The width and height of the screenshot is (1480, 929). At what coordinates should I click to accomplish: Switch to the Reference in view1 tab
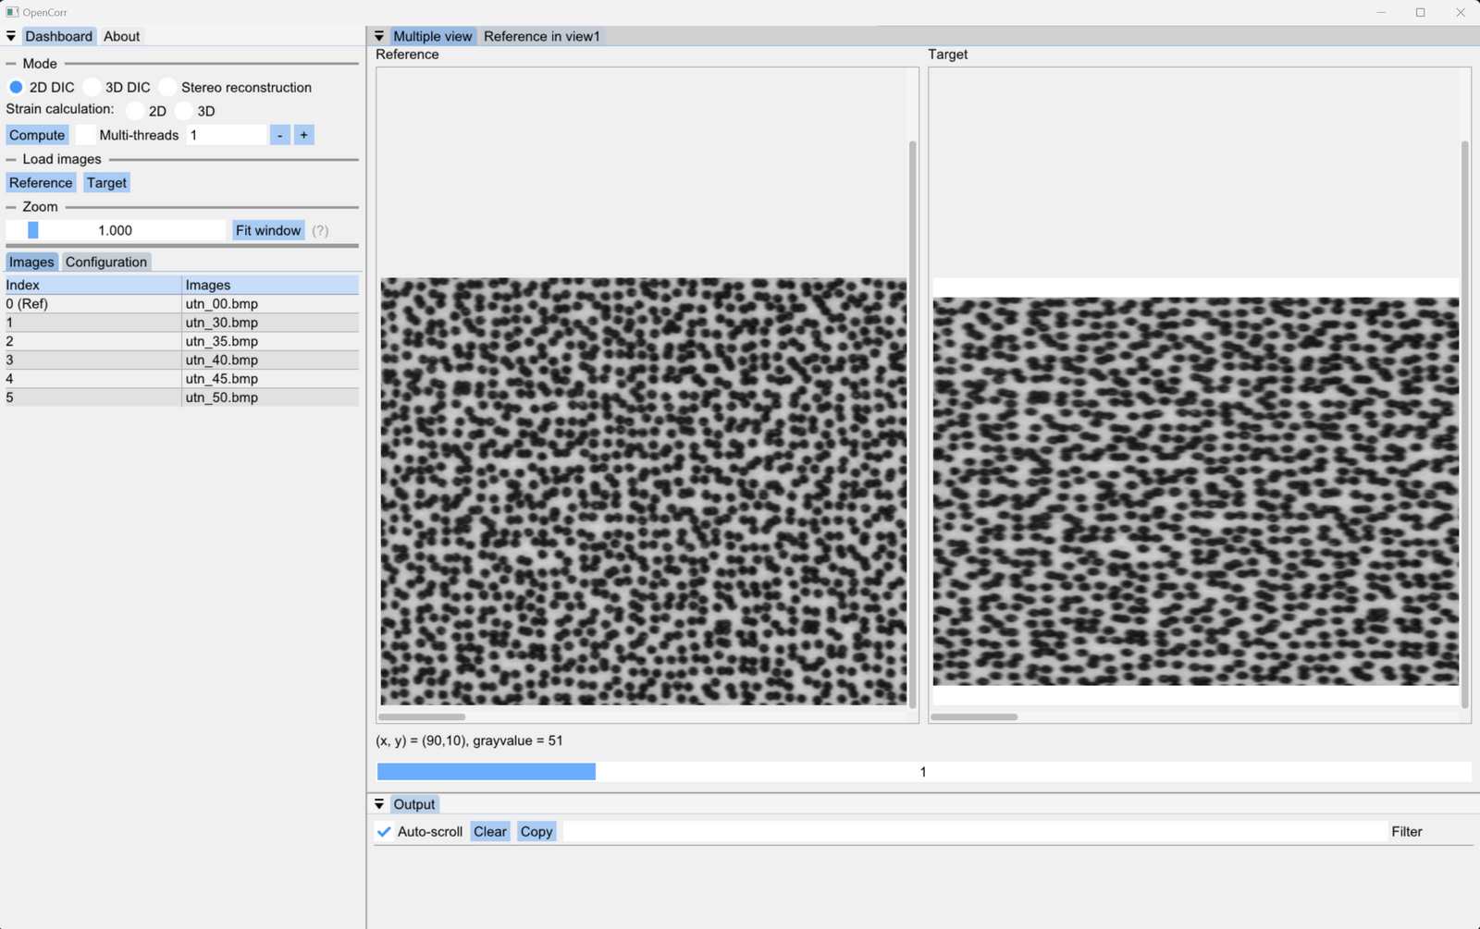pyautogui.click(x=541, y=36)
